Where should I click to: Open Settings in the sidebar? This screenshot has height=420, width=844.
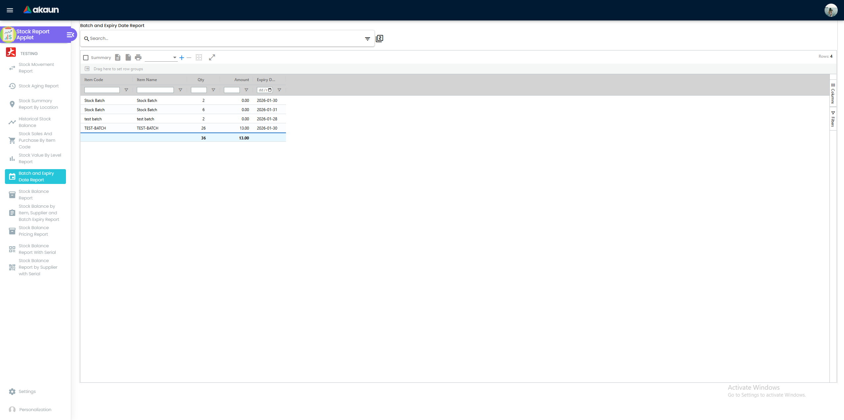[x=27, y=391]
